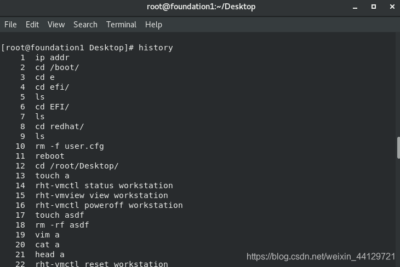The image size is (400, 267).
Task: Click history line 'reboot'
Action: tap(50, 156)
